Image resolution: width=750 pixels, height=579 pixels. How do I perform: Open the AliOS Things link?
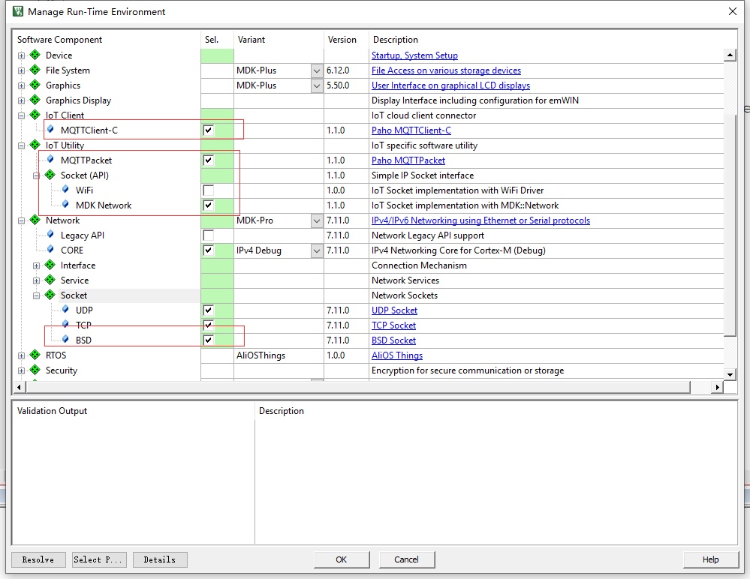[397, 355]
